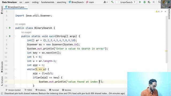
Task: Click line number 7 in the gutter
Action: [6, 40]
